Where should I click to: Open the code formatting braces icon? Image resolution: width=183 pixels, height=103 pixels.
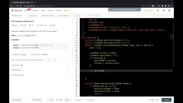(158, 15)
